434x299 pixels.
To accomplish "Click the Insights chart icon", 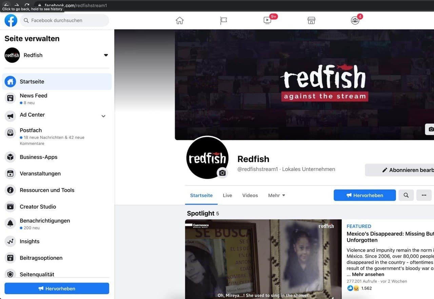I will click(x=11, y=241).
